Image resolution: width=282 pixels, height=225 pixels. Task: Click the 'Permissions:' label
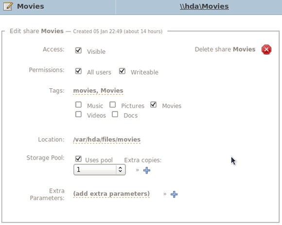pyautogui.click(x=47, y=70)
